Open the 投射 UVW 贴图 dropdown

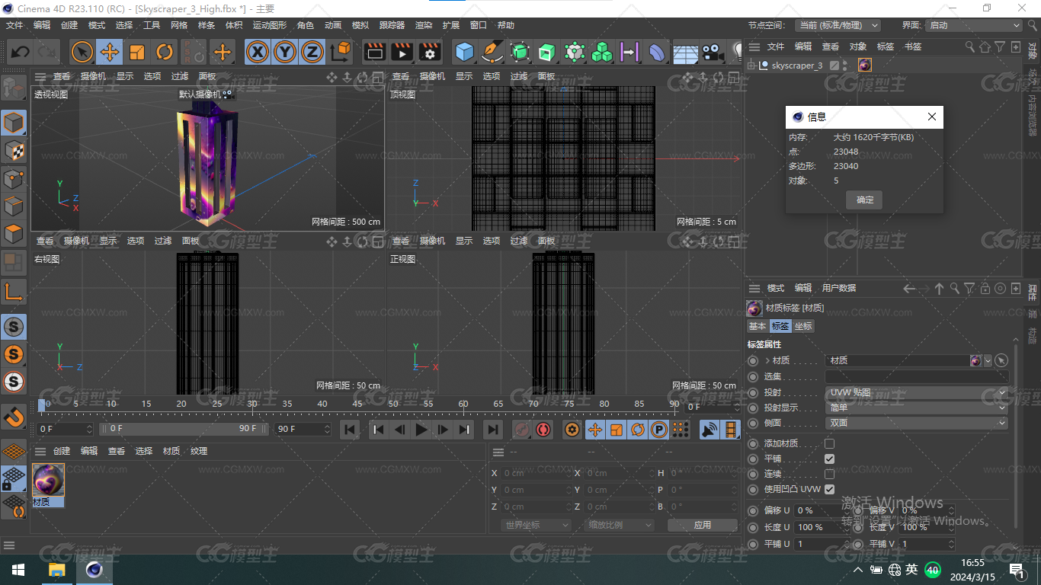(x=917, y=392)
